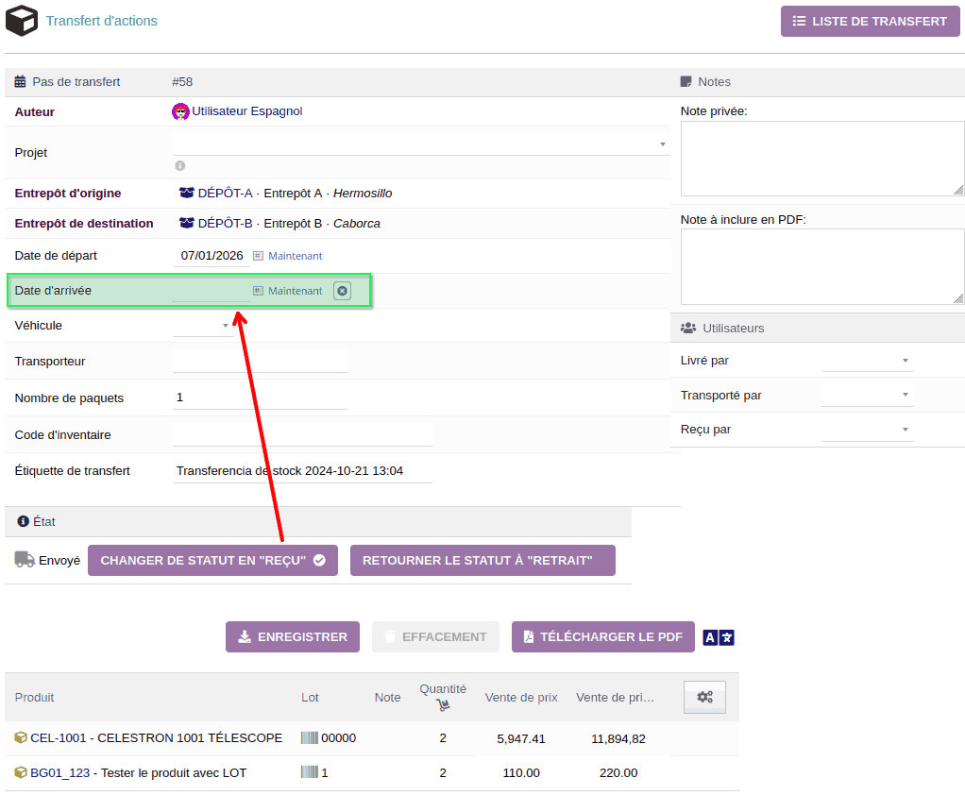Click the barcode icon for lot 00000
Image resolution: width=965 pixels, height=795 pixels.
pos(309,738)
